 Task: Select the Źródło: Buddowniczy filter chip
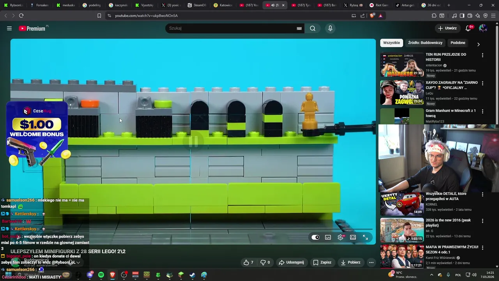click(x=425, y=43)
